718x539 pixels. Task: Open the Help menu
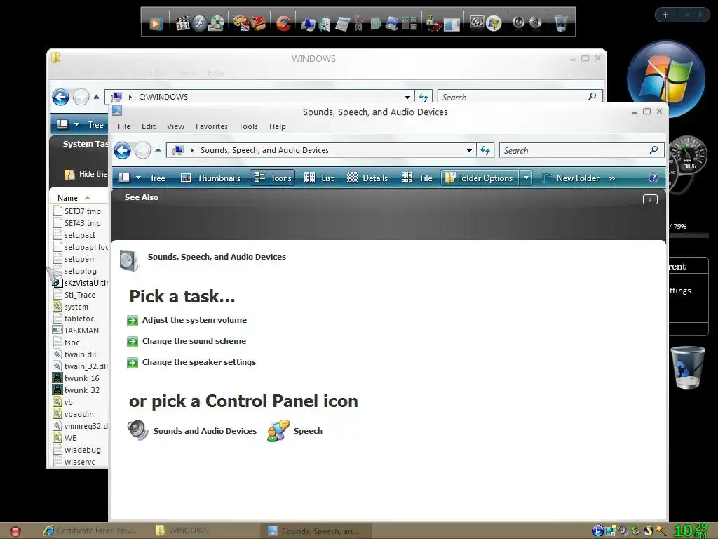coord(278,126)
